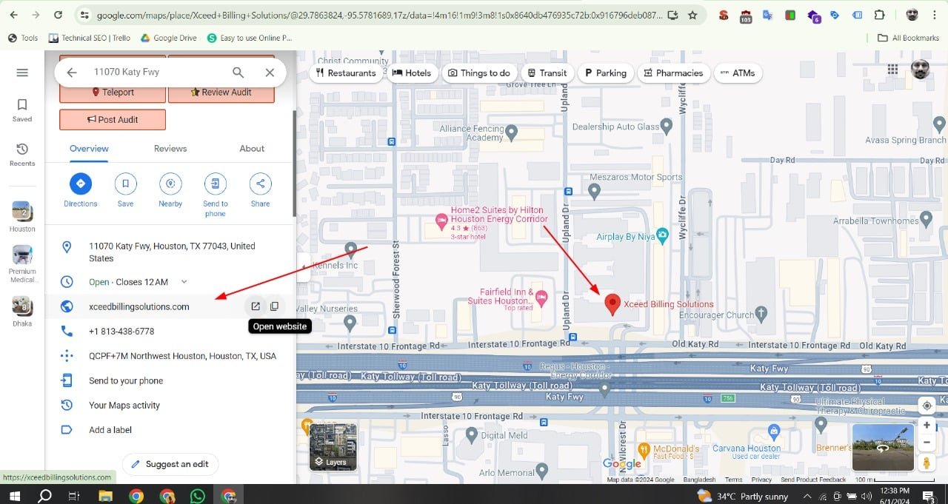Click the 11070 Katy Fwy search field
948x504 pixels.
tap(156, 73)
